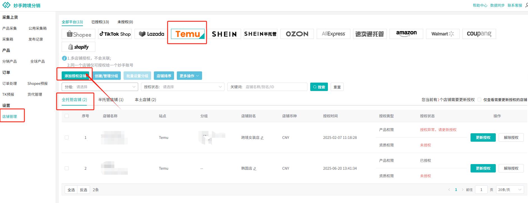Screen dimensions: 528x203
Task: Open the 授权状态 dropdown
Action: pyautogui.click(x=183, y=87)
